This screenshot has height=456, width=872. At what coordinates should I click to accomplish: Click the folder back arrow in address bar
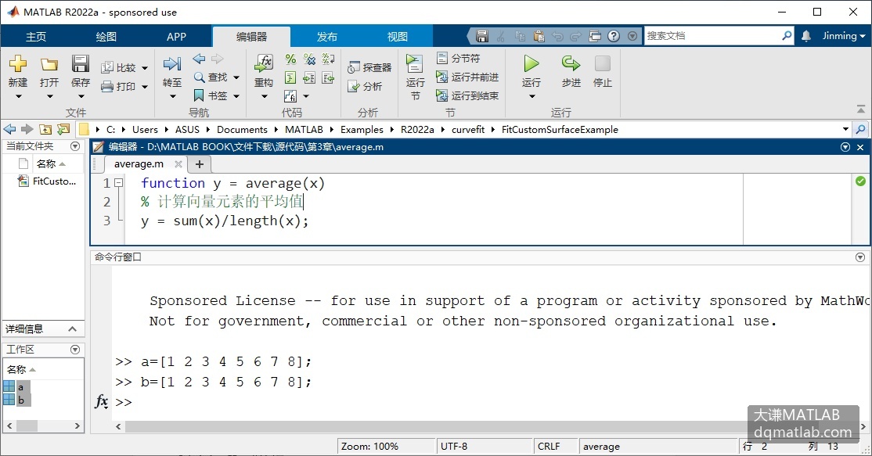pyautogui.click(x=10, y=129)
